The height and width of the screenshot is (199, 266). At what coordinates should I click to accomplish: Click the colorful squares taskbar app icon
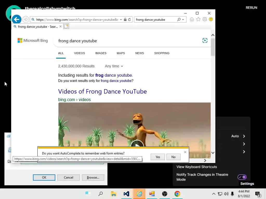(x=152, y=194)
